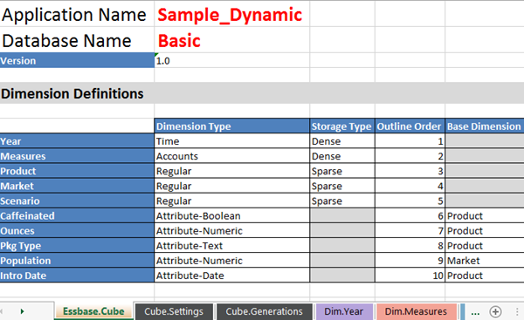Click Sparse storage cell in Scenario row
The image size is (524, 320).
tap(342, 201)
